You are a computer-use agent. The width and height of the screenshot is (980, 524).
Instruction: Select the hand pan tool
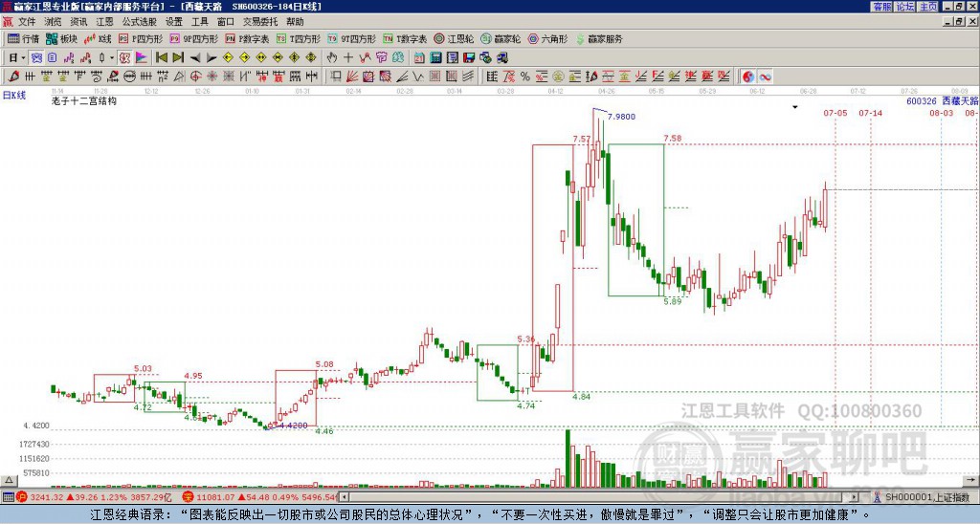tap(331, 57)
